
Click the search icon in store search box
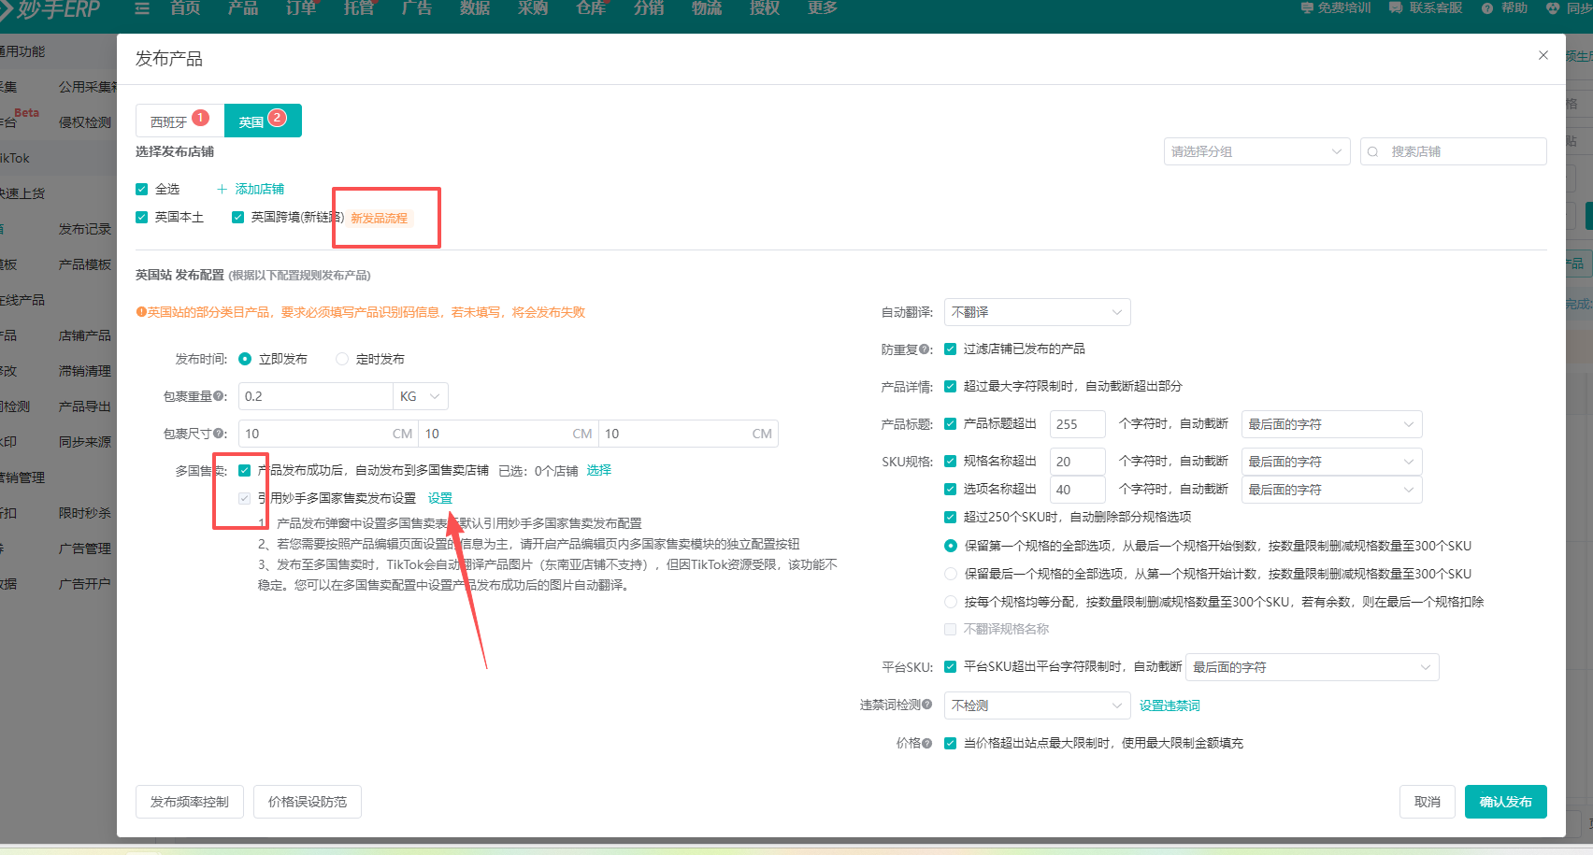pos(1373,151)
